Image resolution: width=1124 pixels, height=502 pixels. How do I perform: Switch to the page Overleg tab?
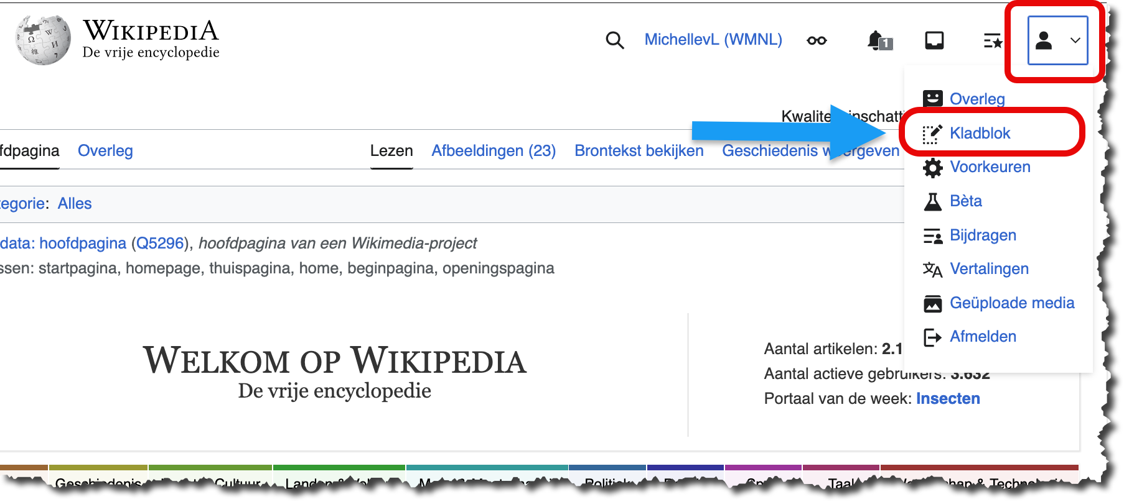pyautogui.click(x=105, y=150)
